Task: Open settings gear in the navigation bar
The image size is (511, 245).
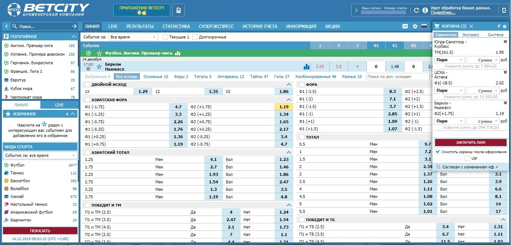Action: point(415,27)
